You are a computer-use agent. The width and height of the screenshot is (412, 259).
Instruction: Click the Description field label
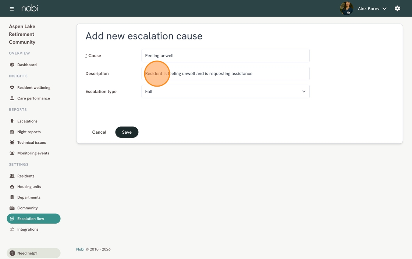[97, 74]
